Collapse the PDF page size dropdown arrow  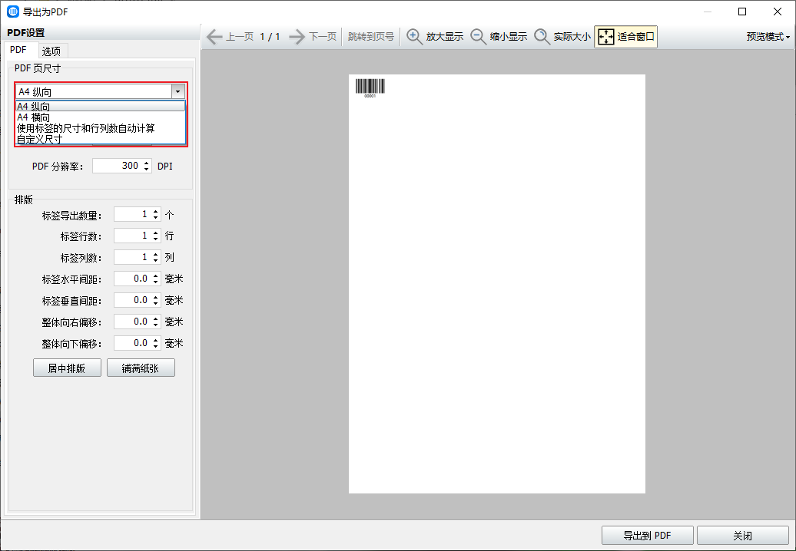(x=178, y=91)
